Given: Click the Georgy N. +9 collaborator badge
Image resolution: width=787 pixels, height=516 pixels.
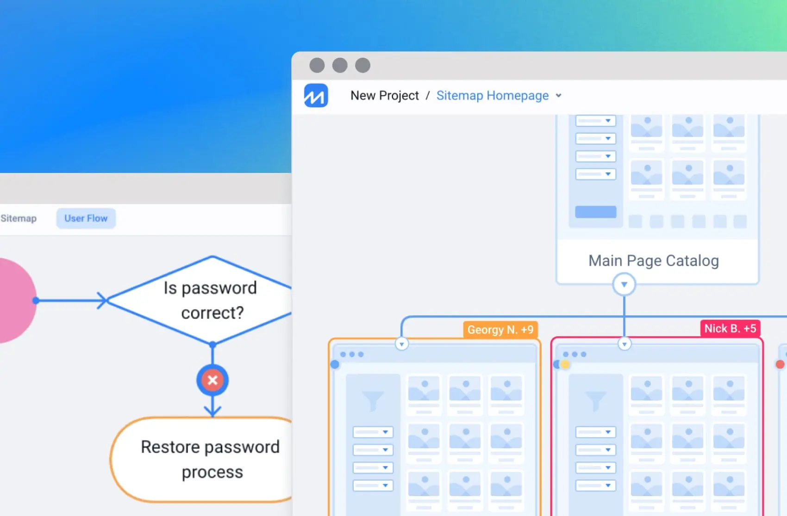Looking at the screenshot, I should (500, 330).
